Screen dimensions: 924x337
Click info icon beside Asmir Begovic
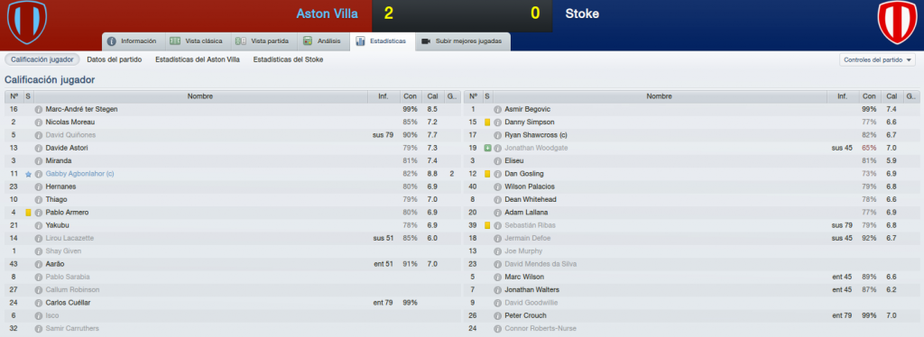click(497, 109)
